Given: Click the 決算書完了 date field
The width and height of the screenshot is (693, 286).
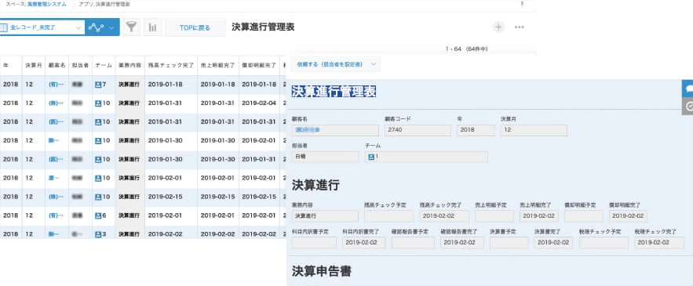Looking at the screenshot, I should 553,243.
